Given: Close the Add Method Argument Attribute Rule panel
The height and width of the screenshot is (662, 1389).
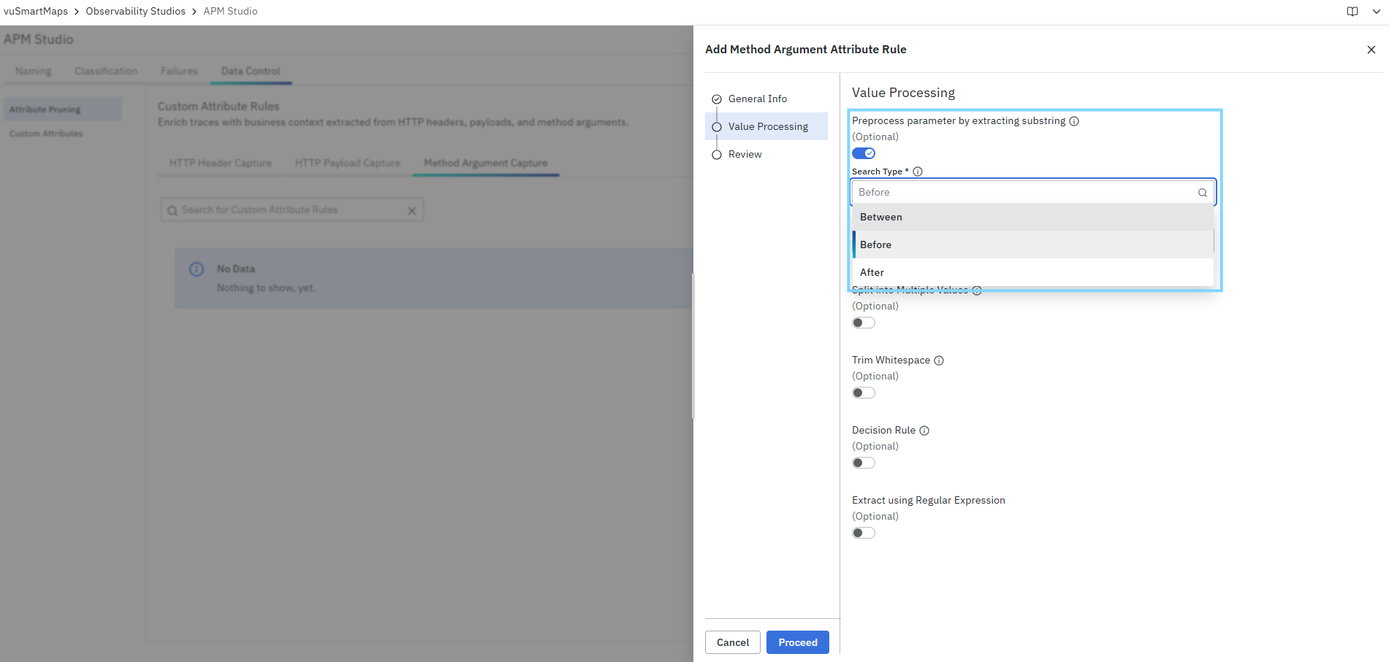Looking at the screenshot, I should tap(1371, 50).
